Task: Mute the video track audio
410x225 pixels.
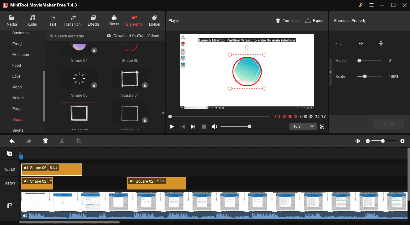Action: coord(25,216)
